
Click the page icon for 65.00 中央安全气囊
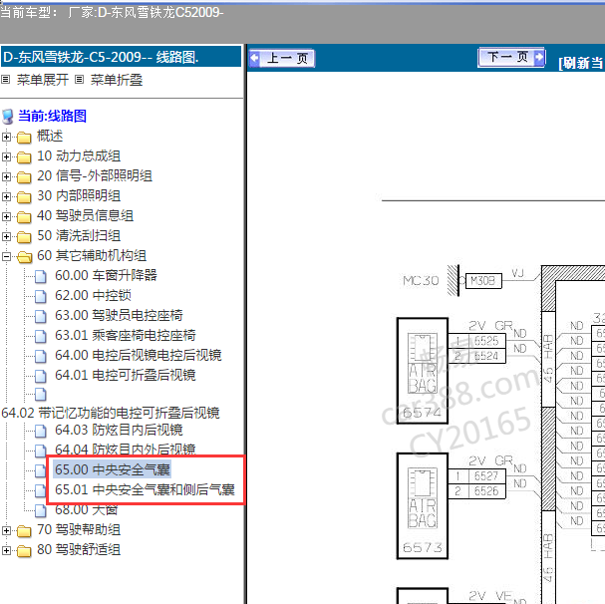tap(41, 470)
